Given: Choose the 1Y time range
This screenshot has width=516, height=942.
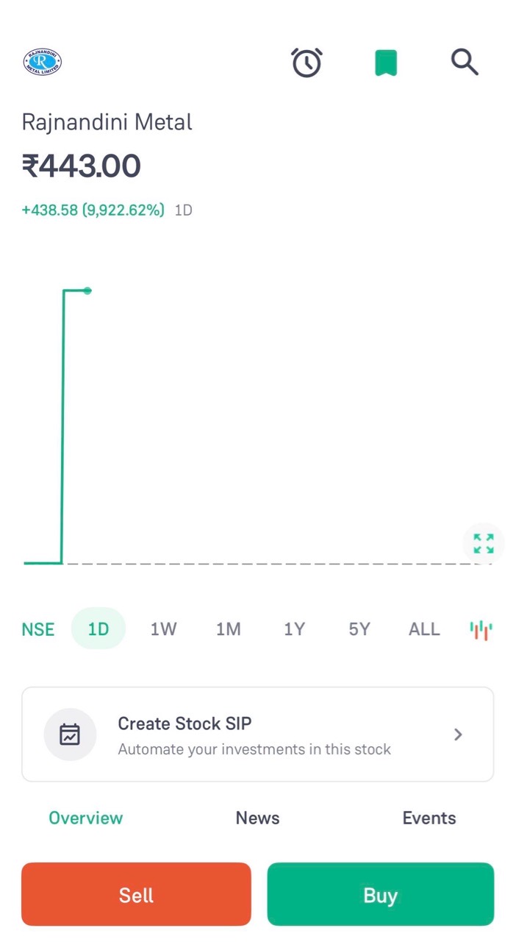Looking at the screenshot, I should tap(294, 629).
